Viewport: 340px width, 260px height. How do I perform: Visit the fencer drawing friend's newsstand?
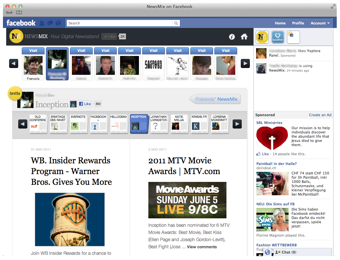pyautogui.click(x=178, y=51)
